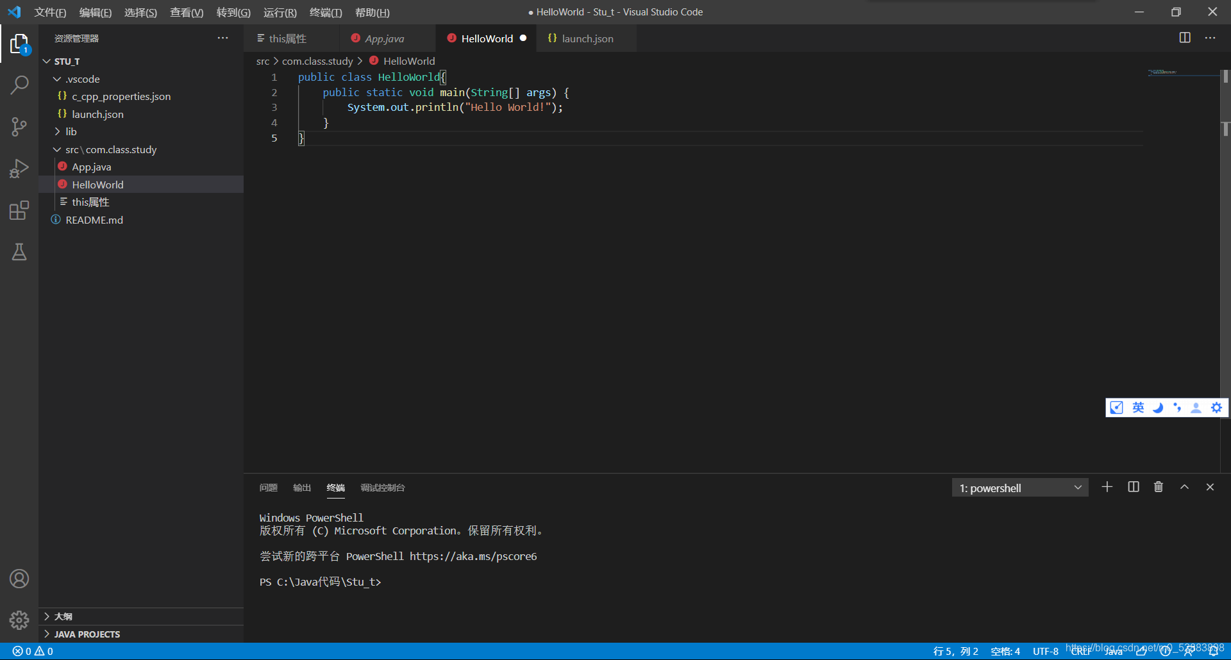Switch to the App.java editor tab
The height and width of the screenshot is (660, 1231).
coord(388,38)
